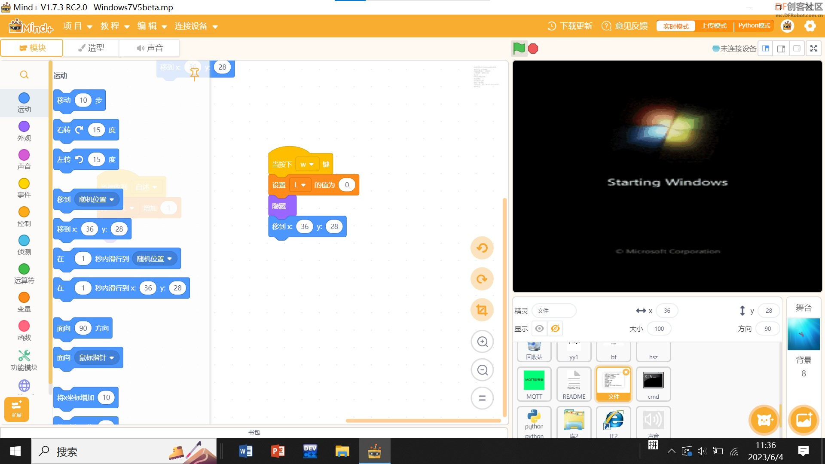This screenshot has height=464, width=825.
Task: Zoom out the script workspace
Action: [x=482, y=370]
